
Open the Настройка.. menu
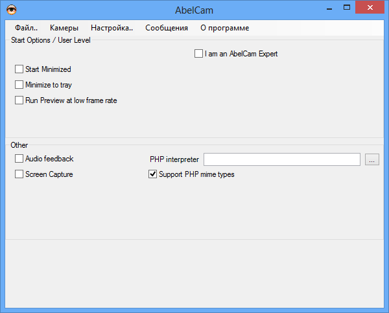coord(112,28)
